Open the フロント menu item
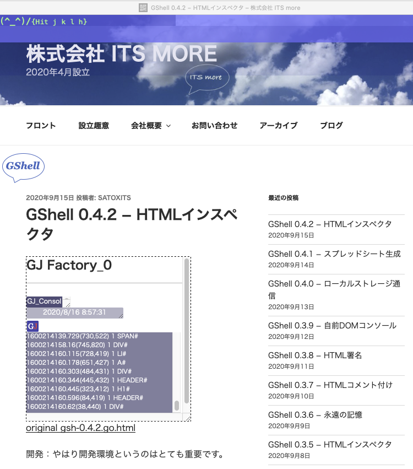The image size is (413, 469). pyautogui.click(x=41, y=126)
